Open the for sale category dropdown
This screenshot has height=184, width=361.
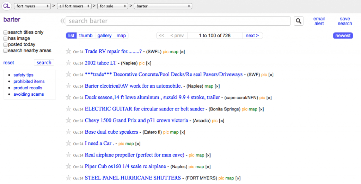(x=113, y=6)
